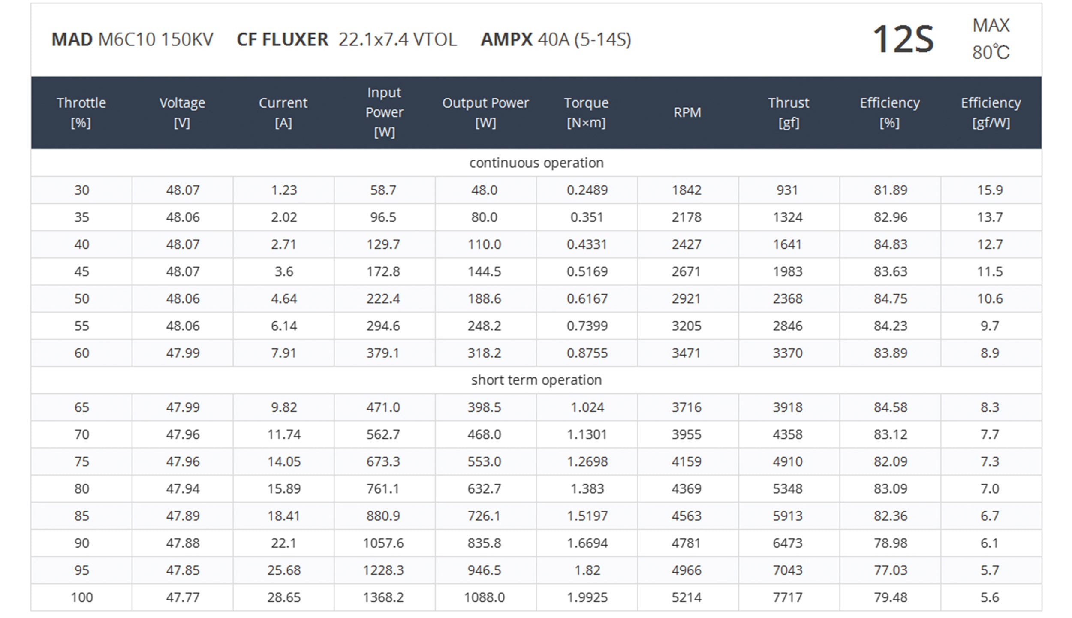Select the Output Power [W] header
The height and width of the screenshot is (618, 1072).
485,113
